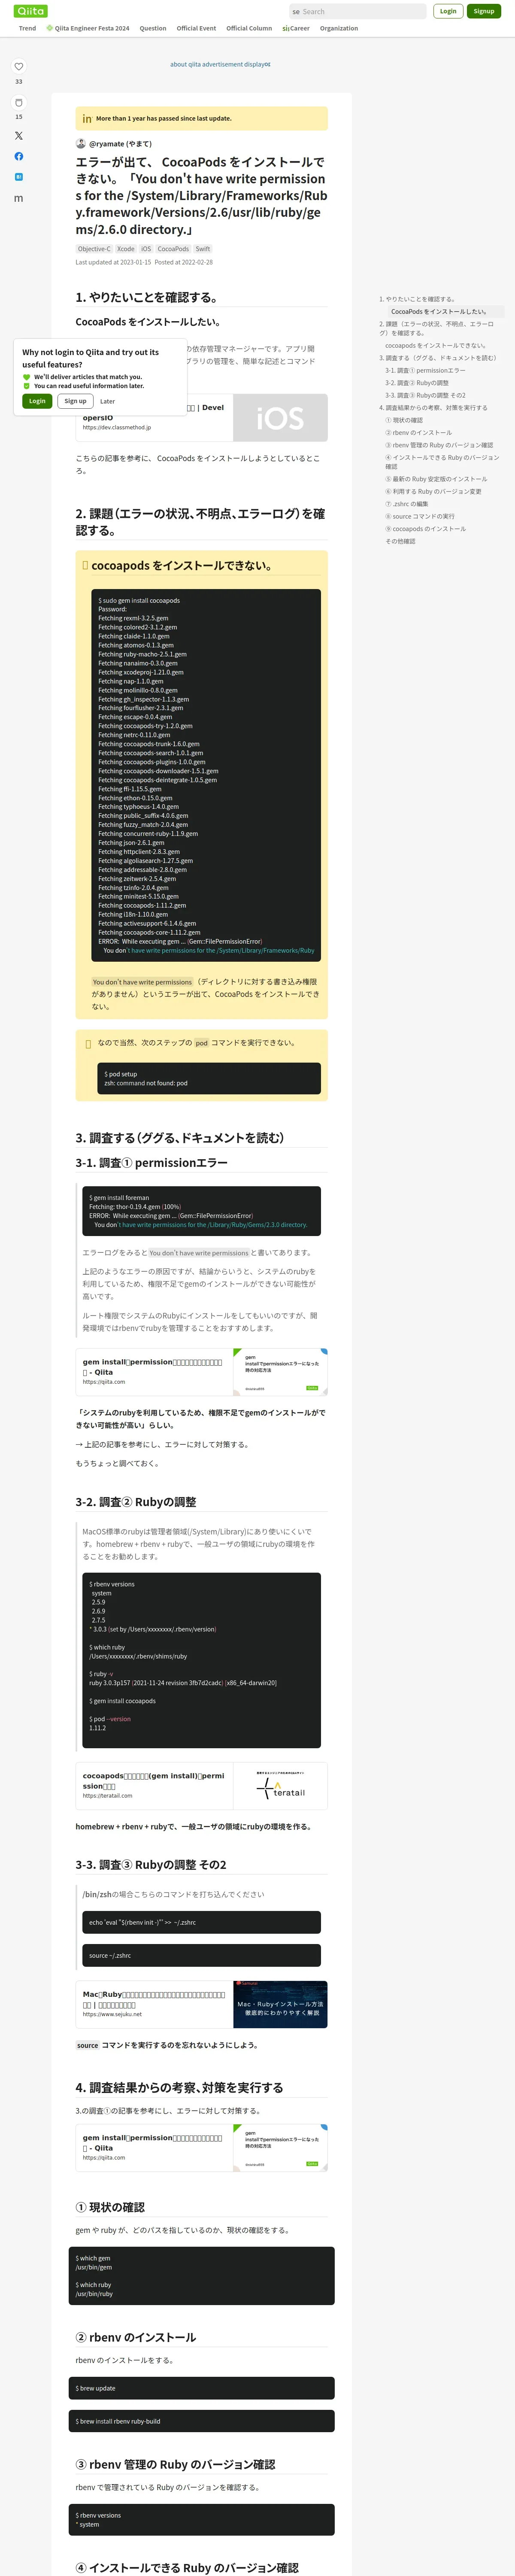Viewport: 515px width, 2576px height.
Task: Share the article on Facebook
Action: [18, 156]
